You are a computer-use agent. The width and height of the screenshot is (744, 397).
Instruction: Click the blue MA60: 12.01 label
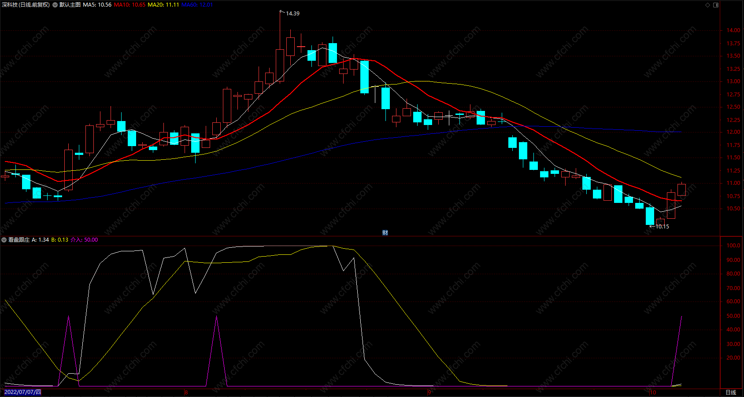(197, 5)
